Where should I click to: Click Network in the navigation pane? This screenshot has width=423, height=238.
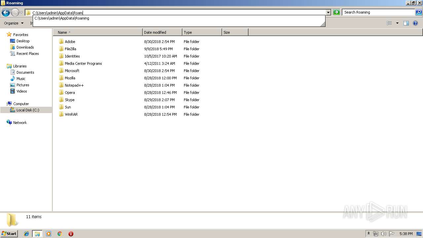[20, 123]
